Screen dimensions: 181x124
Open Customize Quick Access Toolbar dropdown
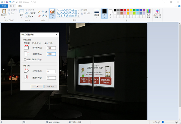click(x=16, y=2)
